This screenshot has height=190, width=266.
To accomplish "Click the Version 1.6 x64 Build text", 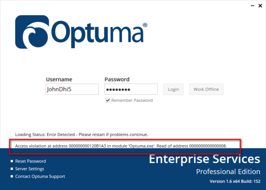I will [x=235, y=181].
